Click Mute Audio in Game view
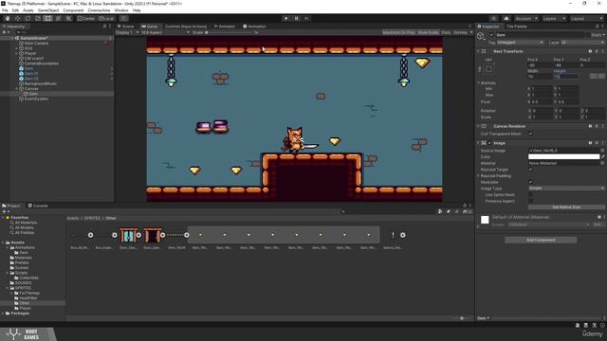The image size is (607, 341). [428, 32]
